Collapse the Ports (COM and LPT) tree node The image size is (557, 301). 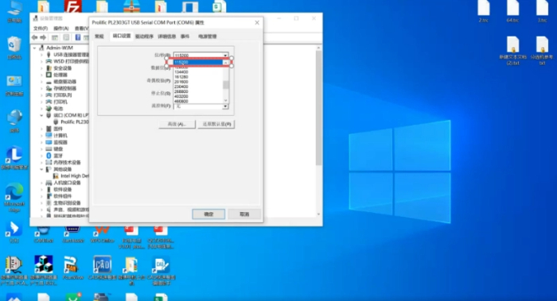tap(41, 115)
